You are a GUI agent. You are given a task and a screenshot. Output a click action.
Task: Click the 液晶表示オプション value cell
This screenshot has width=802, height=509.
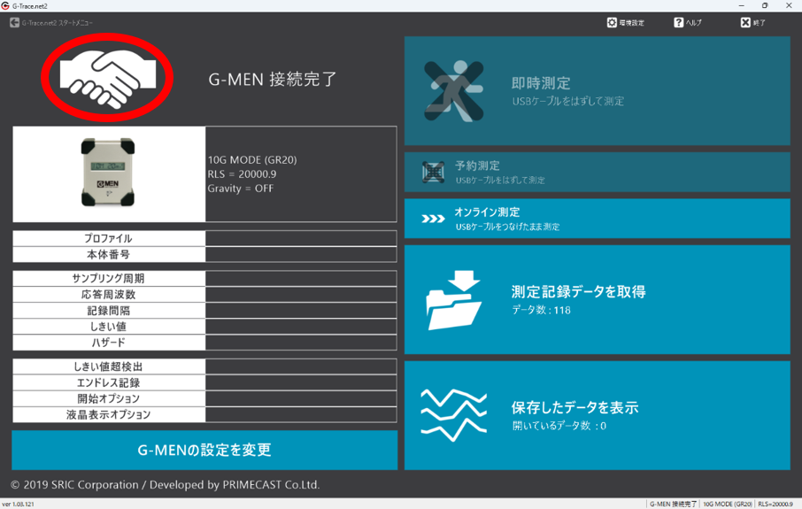click(301, 414)
